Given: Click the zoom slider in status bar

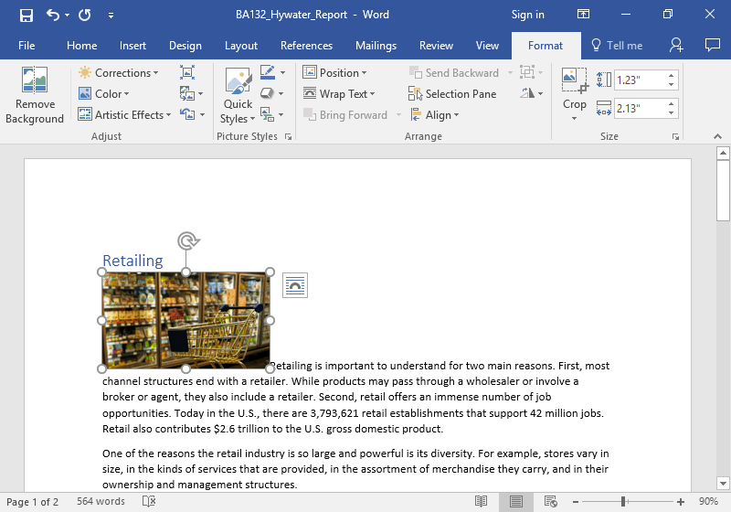Looking at the screenshot, I should click(x=623, y=502).
